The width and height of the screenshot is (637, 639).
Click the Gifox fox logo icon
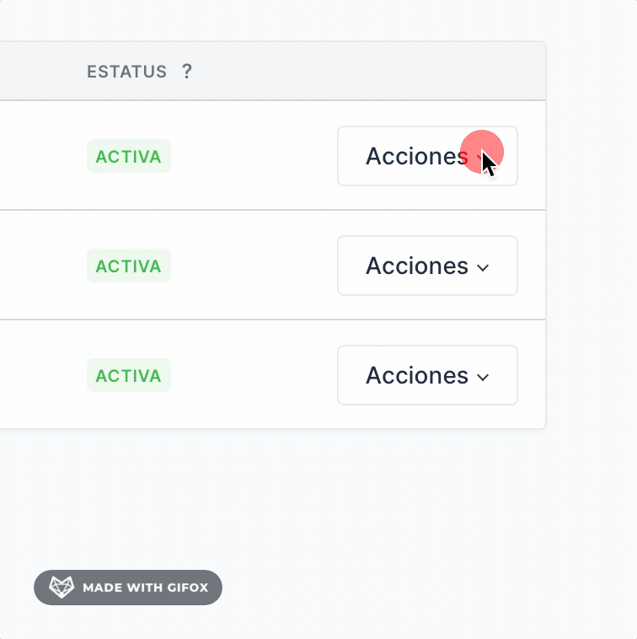click(x=62, y=588)
